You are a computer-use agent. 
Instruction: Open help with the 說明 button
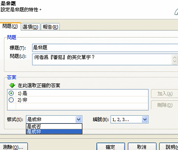click(x=169, y=147)
